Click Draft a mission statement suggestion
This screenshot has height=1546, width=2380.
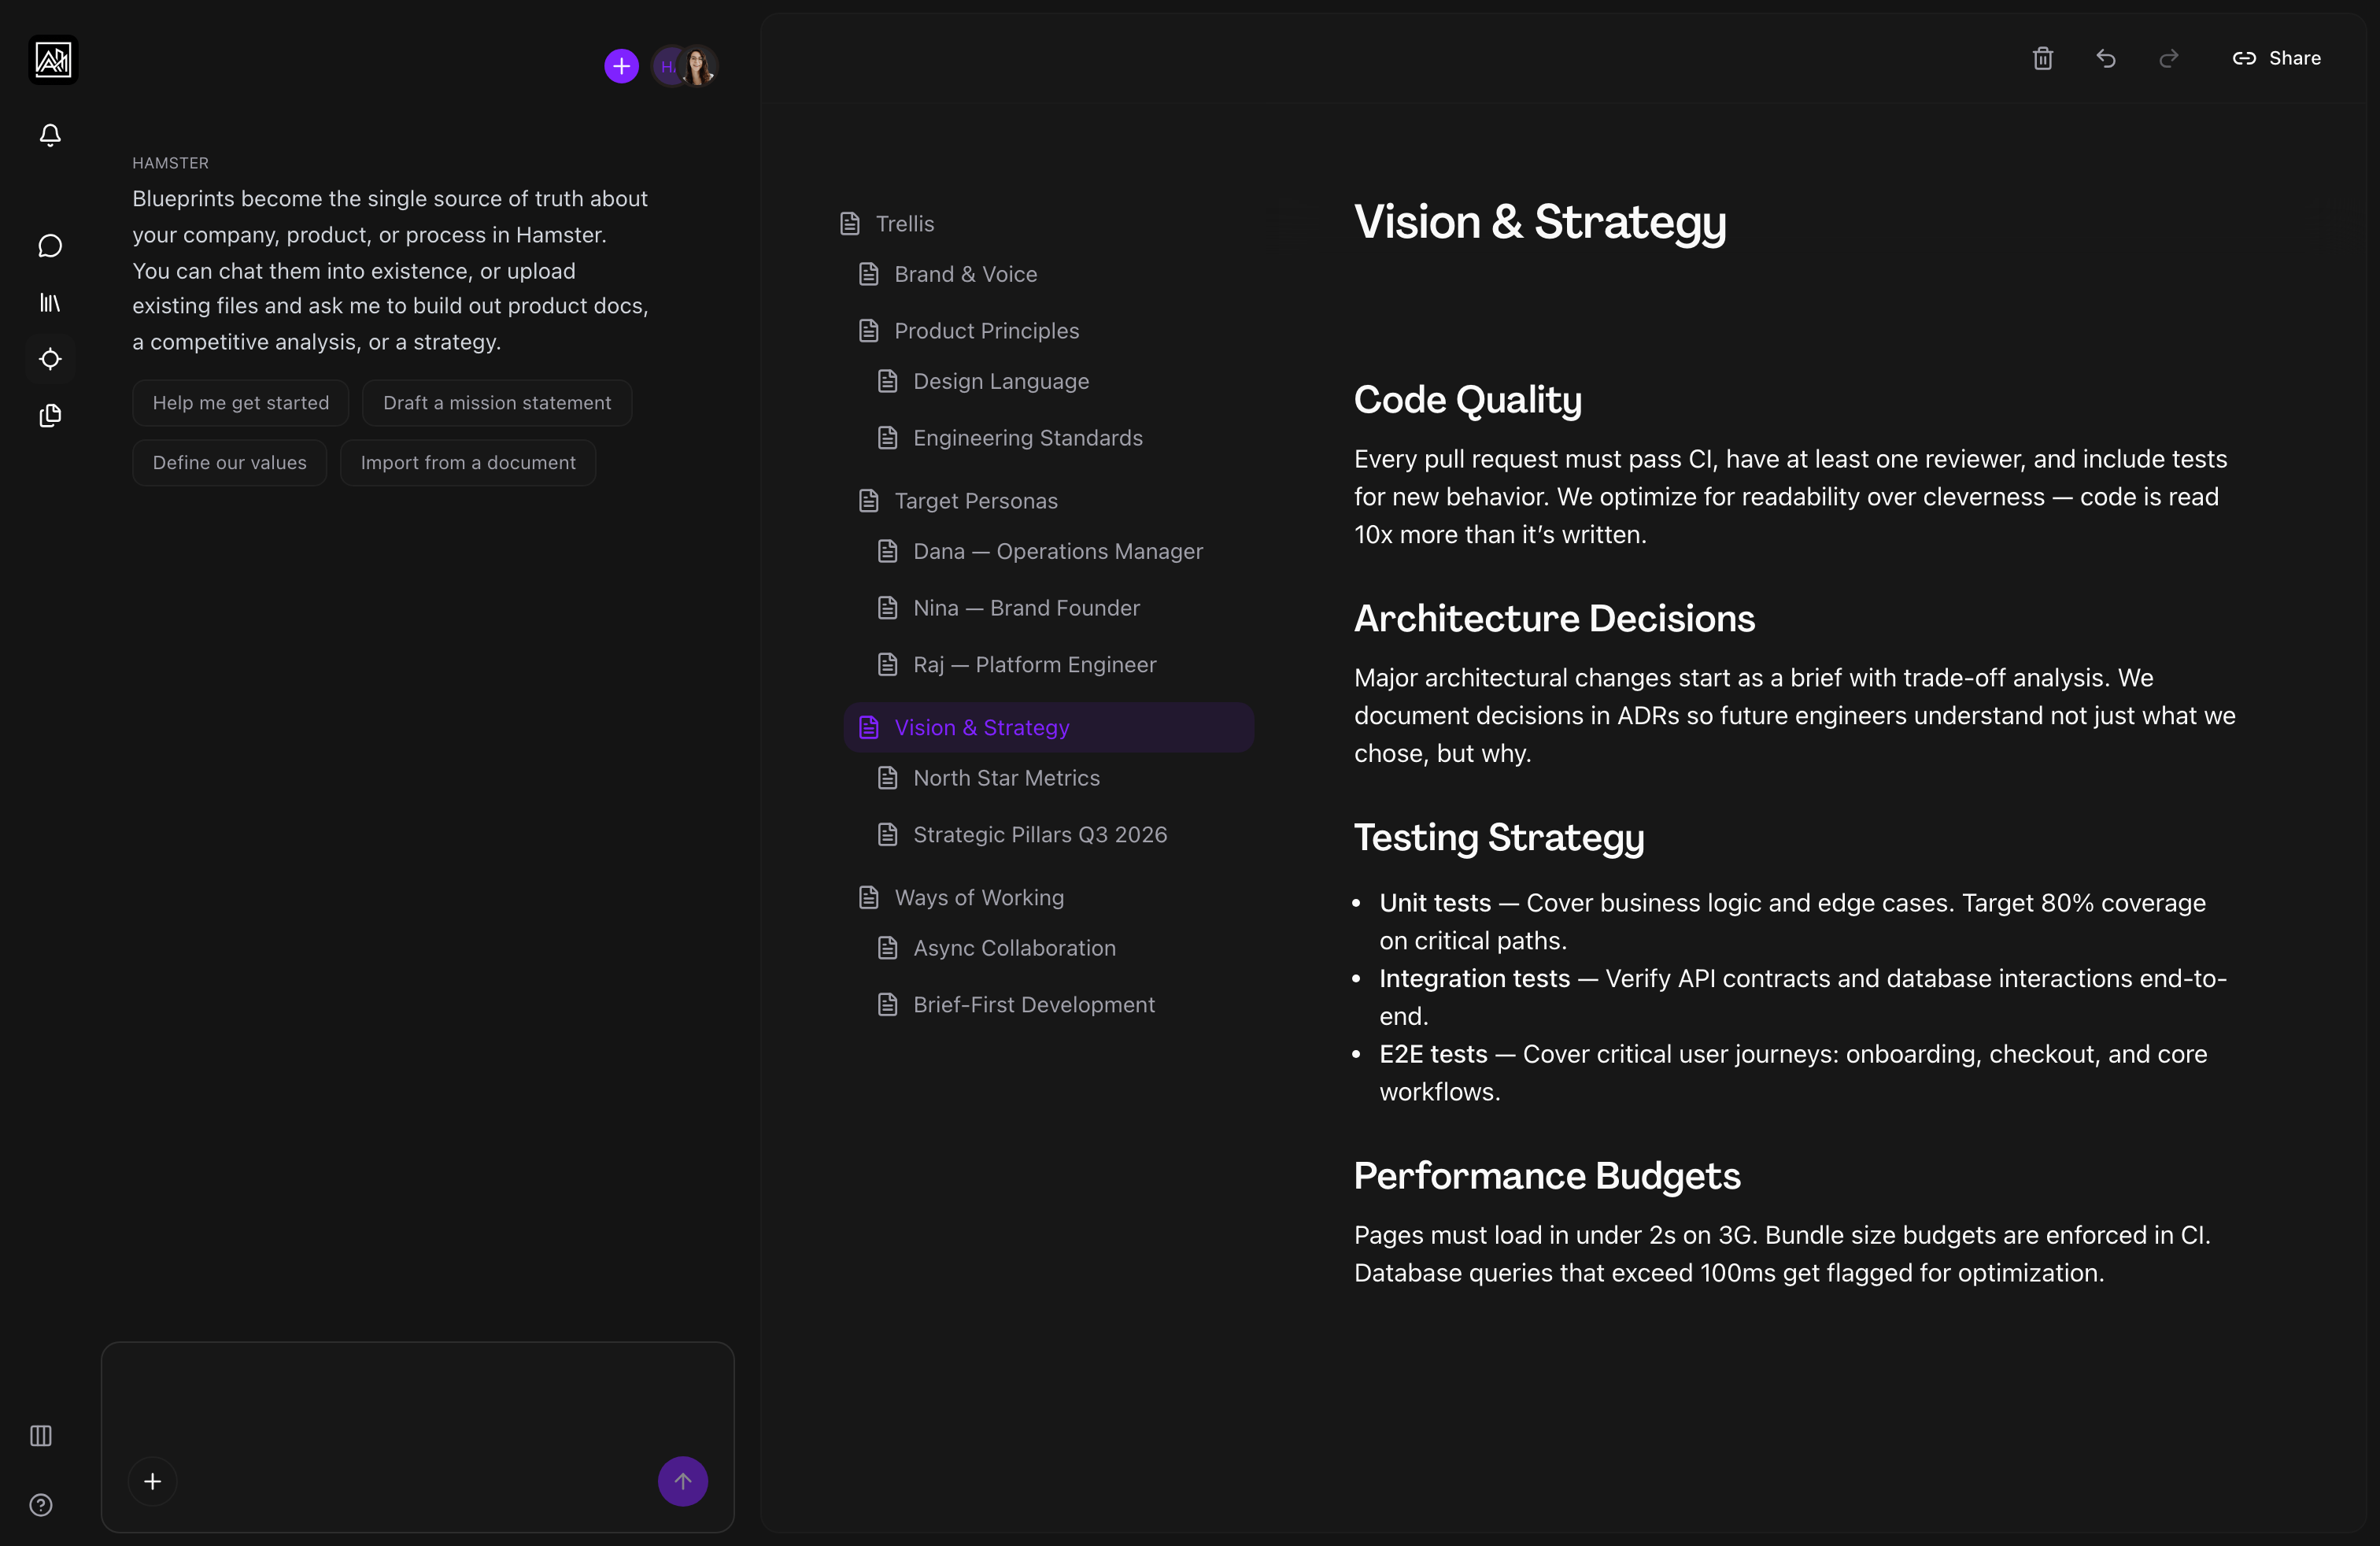point(496,403)
